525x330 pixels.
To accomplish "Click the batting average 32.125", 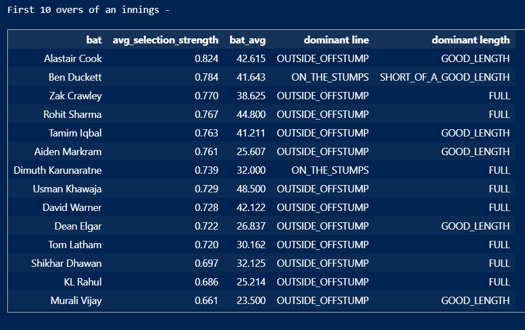I will (x=251, y=263).
